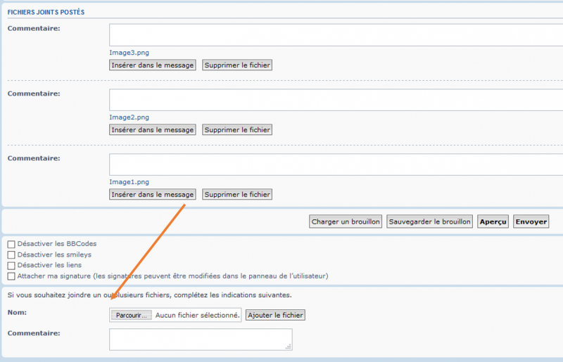Open the Image1.png file link

coord(129,182)
